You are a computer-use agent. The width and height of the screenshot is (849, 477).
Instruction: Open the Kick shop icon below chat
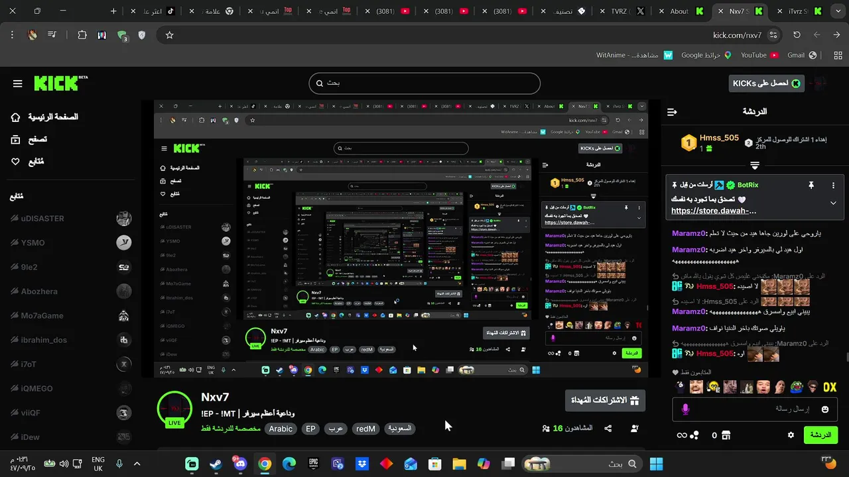tap(726, 435)
